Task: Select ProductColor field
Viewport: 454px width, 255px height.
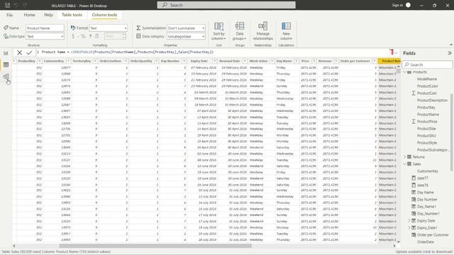Action: [x=427, y=86]
